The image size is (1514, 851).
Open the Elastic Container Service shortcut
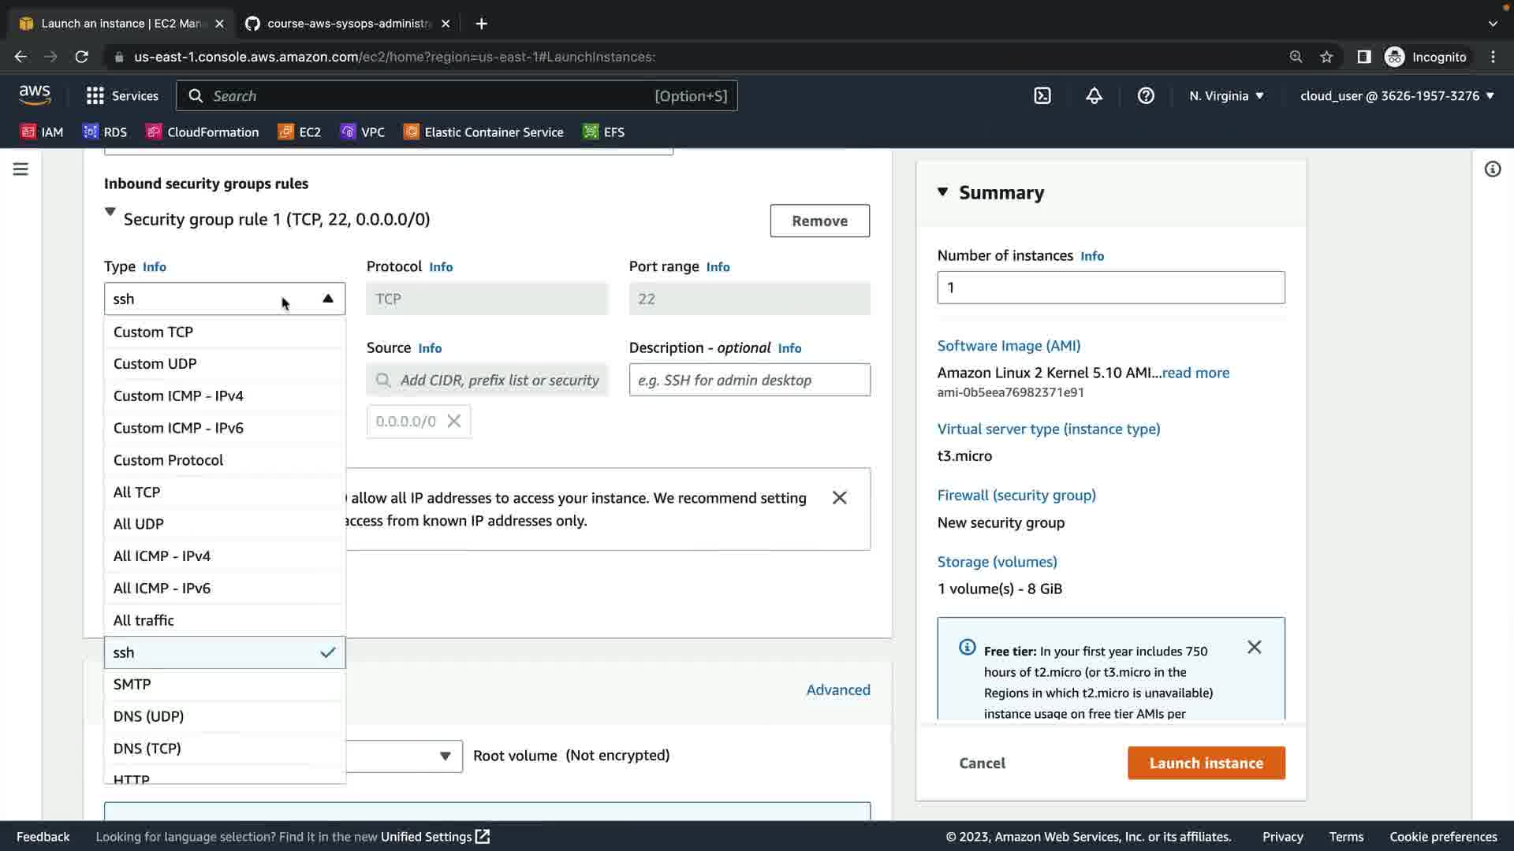tap(483, 132)
